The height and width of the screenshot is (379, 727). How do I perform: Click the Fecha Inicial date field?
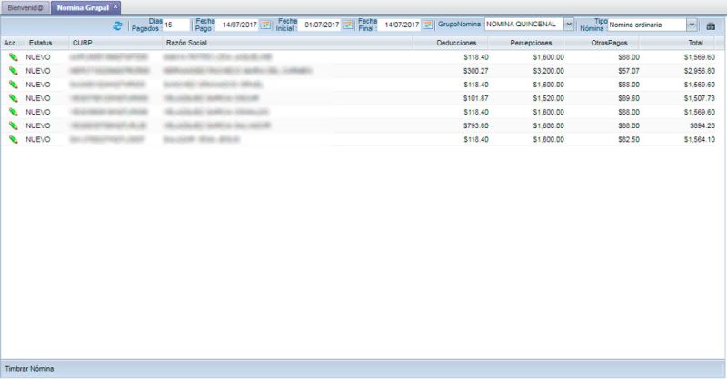pyautogui.click(x=321, y=25)
